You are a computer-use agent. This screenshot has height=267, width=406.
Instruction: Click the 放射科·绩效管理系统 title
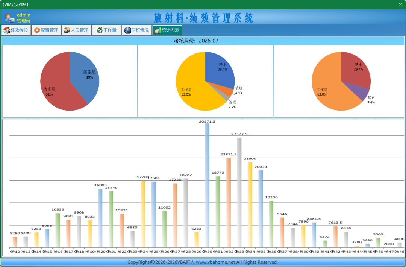pos(203,18)
